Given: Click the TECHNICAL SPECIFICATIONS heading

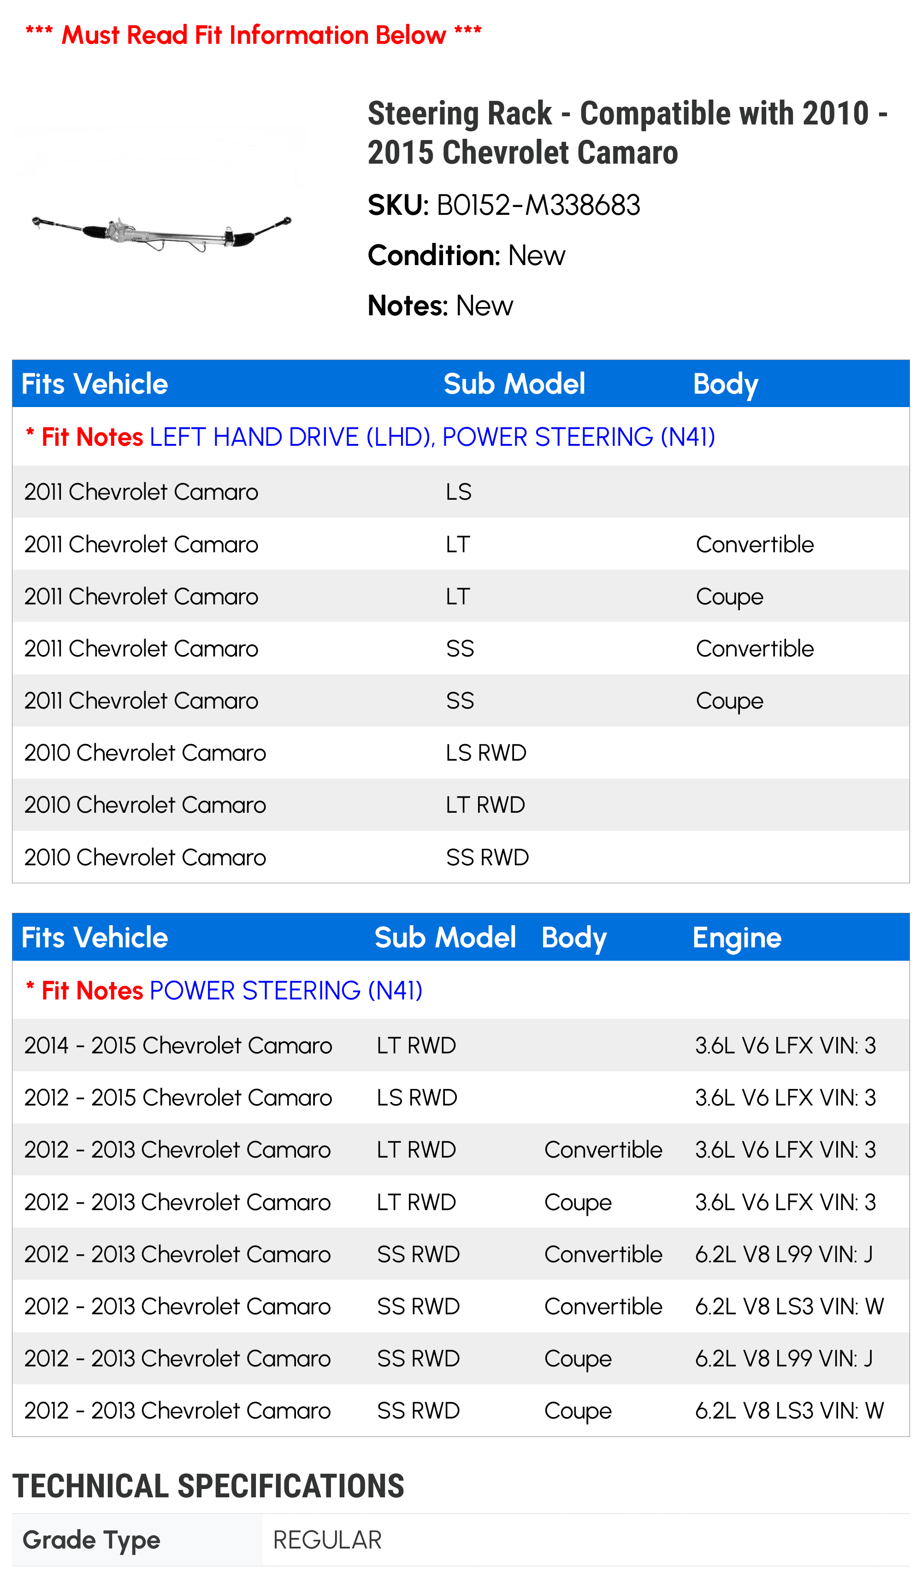Looking at the screenshot, I should tap(208, 1486).
